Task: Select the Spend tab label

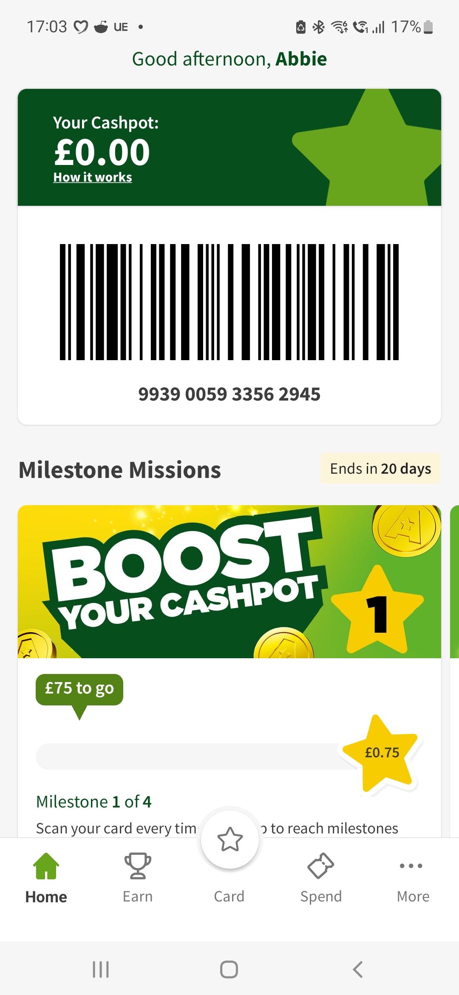Action: tap(321, 896)
